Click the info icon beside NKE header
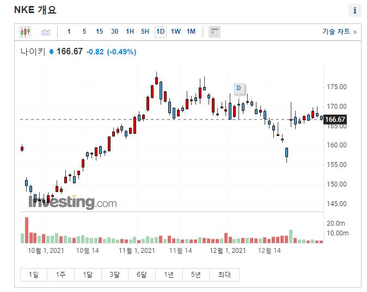 click(355, 10)
